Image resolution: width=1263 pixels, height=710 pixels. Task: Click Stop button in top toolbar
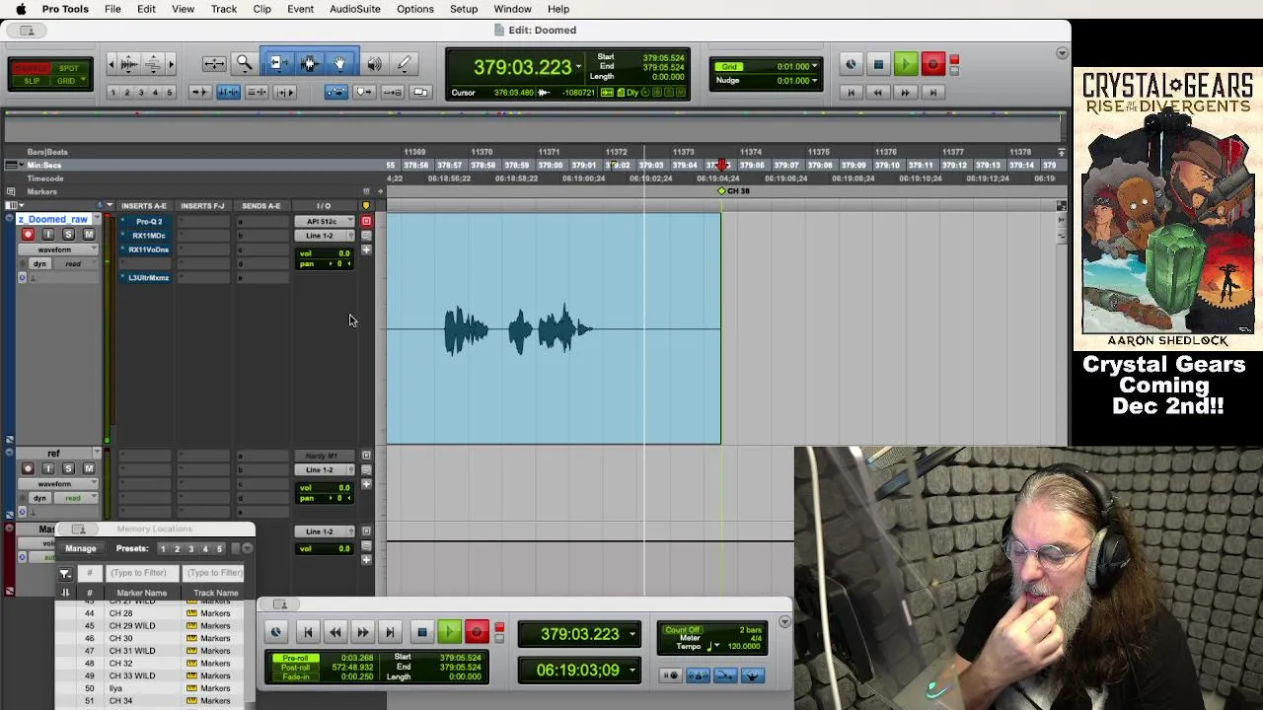point(878,65)
